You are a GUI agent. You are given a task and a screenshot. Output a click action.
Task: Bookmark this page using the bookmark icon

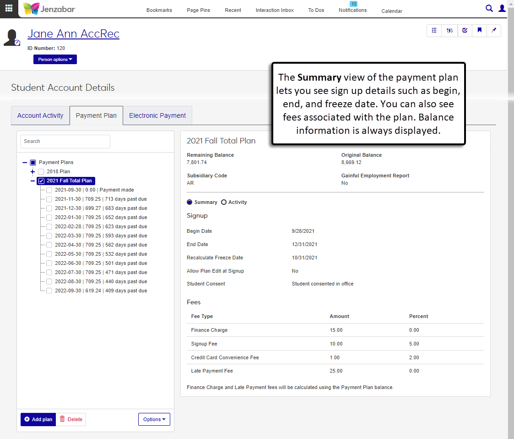[x=479, y=30]
